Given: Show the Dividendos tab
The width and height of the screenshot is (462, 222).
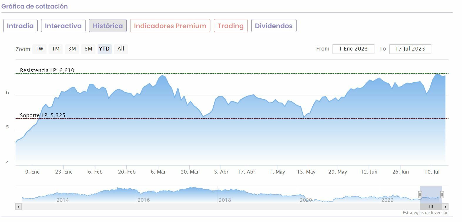Looking at the screenshot, I should point(274,26).
